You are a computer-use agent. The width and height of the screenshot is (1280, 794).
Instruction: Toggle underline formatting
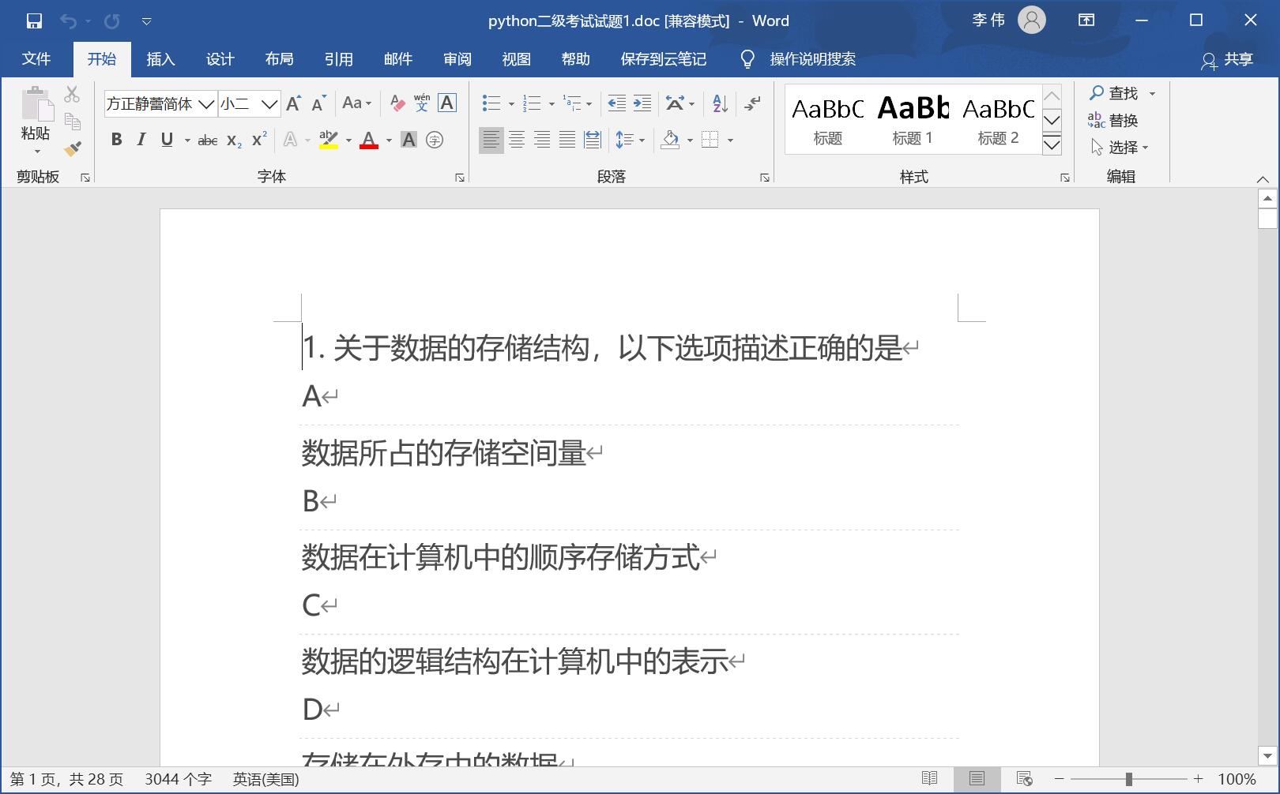click(x=165, y=140)
